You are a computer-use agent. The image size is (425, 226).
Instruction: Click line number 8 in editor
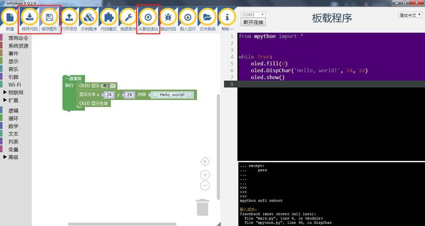pyautogui.click(x=232, y=84)
